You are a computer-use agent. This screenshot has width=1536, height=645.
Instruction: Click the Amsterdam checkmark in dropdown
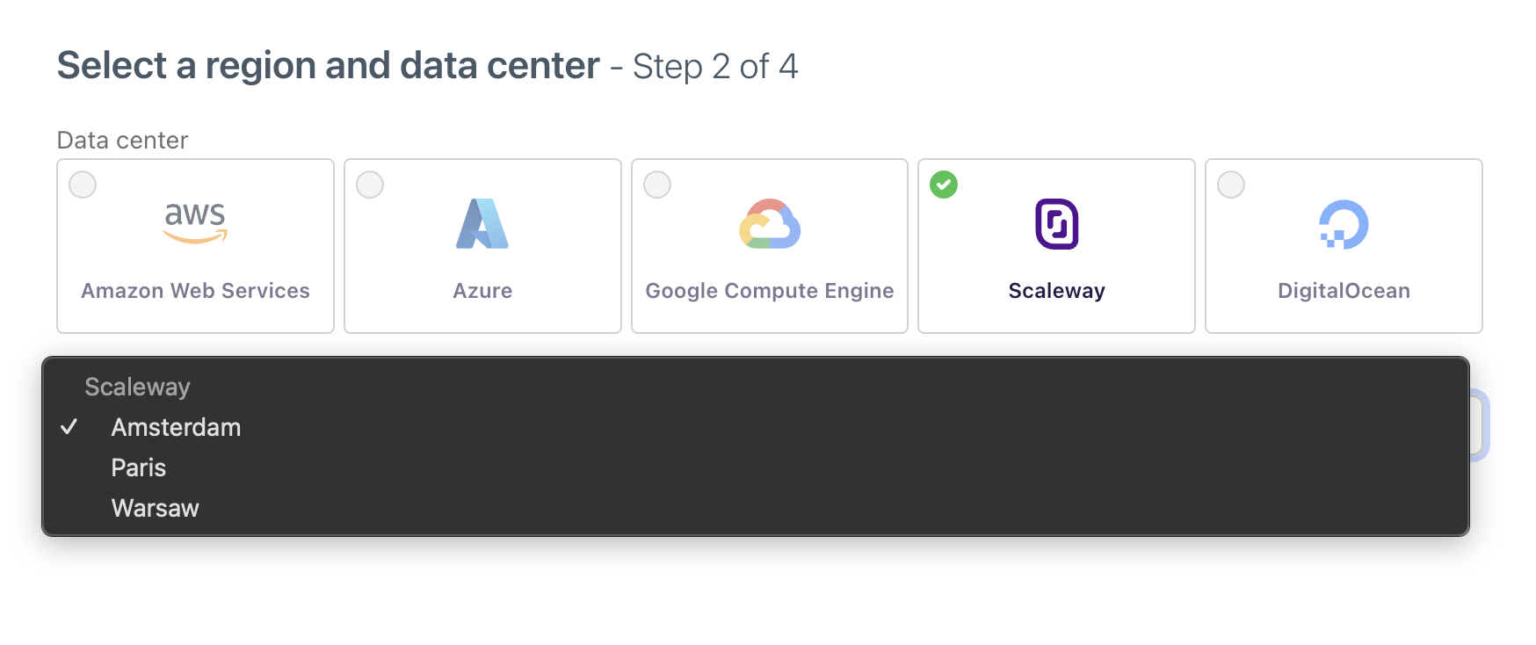(69, 427)
